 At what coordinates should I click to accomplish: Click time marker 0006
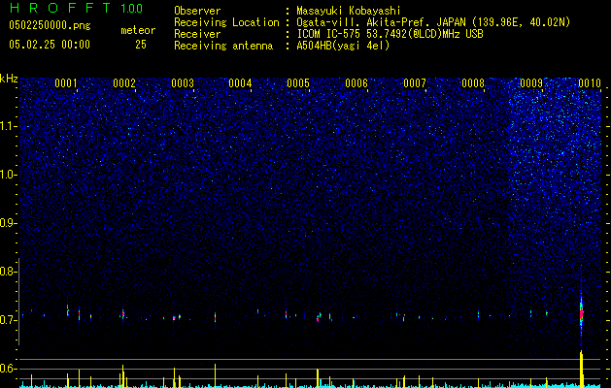click(x=356, y=83)
